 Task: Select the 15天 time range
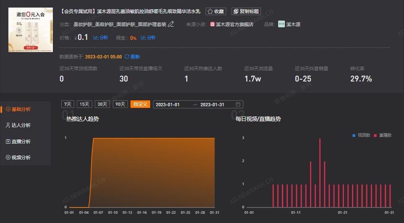tap(84, 104)
